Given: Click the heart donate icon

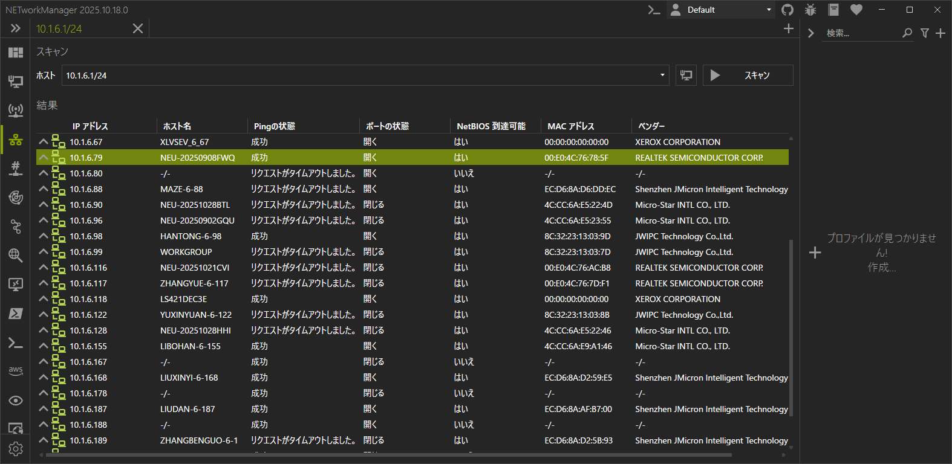Looking at the screenshot, I should 856,10.
